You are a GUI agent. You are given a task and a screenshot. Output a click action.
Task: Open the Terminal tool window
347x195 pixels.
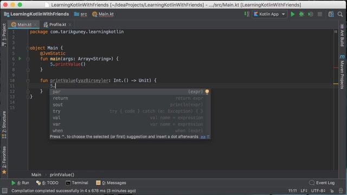click(77, 183)
